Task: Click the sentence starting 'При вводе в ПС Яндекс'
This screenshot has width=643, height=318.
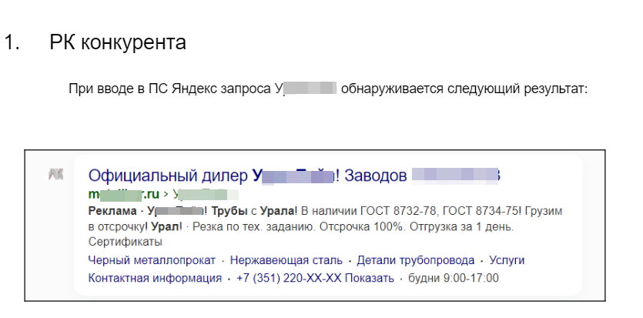Action: [x=169, y=88]
